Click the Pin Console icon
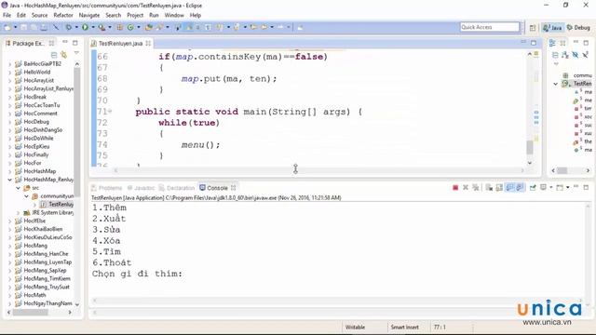Image resolution: width=596 pixels, height=335 pixels. 533,188
